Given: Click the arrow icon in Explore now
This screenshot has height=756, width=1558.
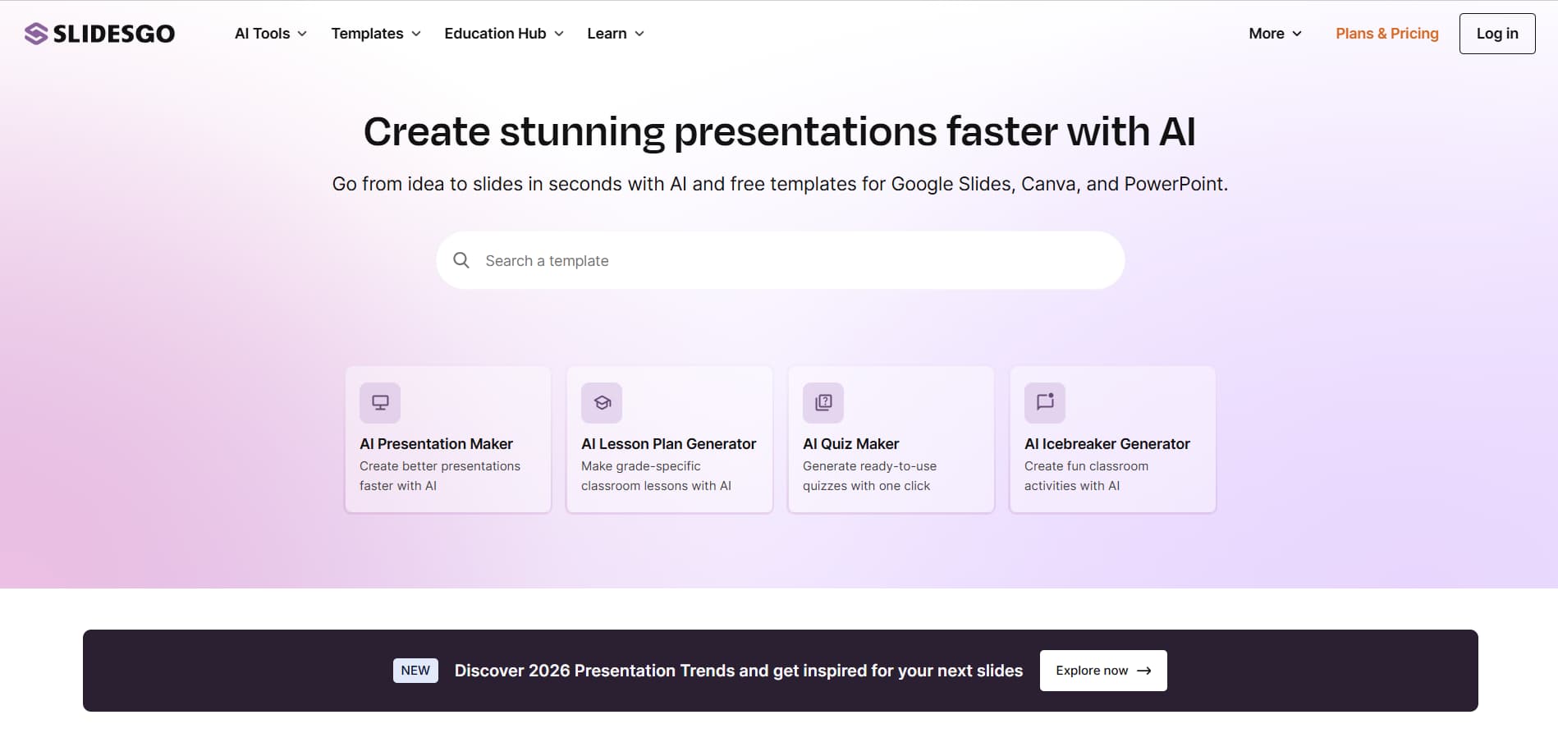Looking at the screenshot, I should (x=1144, y=671).
